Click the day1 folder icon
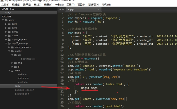 tap(9, 24)
